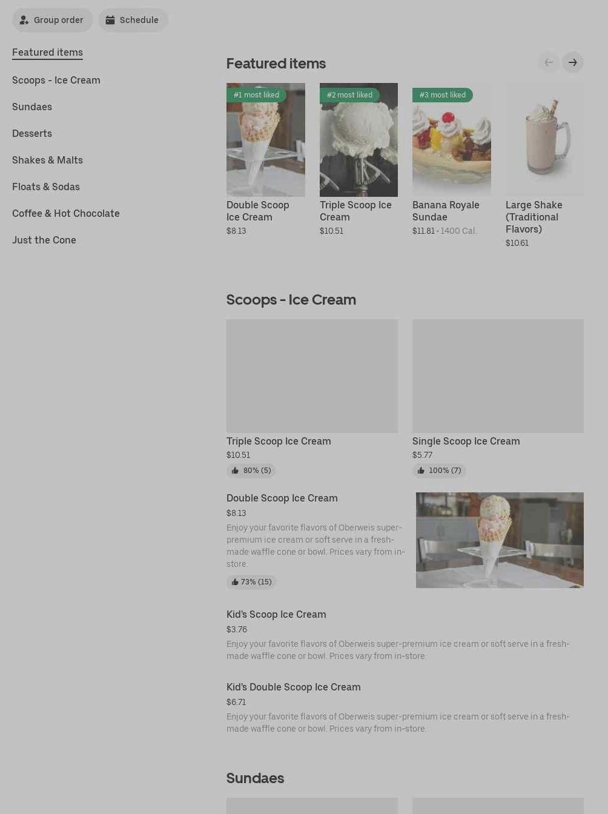Open Coffee & Hot Chocolate category
The width and height of the screenshot is (608, 814).
click(x=66, y=213)
